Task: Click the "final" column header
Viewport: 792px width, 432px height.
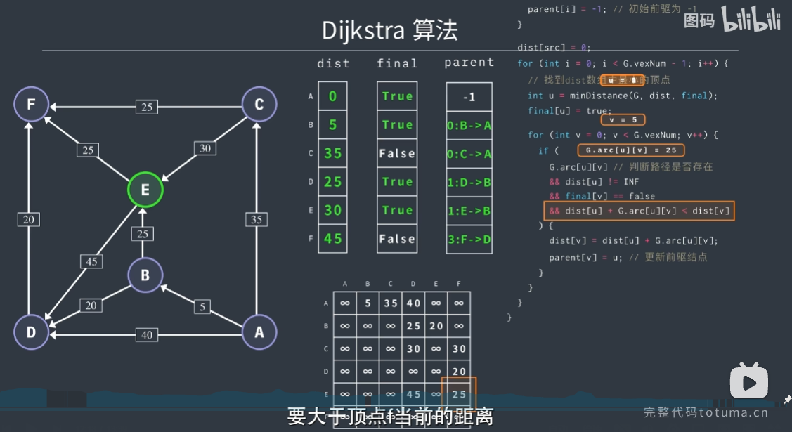Action: [x=397, y=63]
